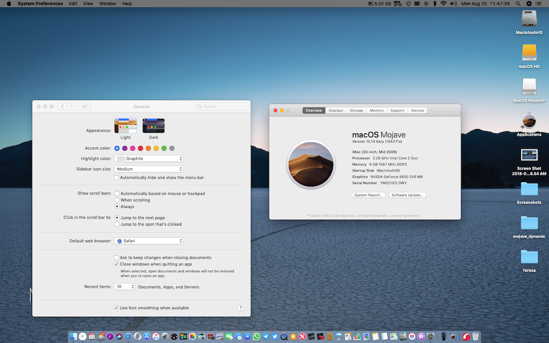Open the License Agreement link

(x=404, y=215)
